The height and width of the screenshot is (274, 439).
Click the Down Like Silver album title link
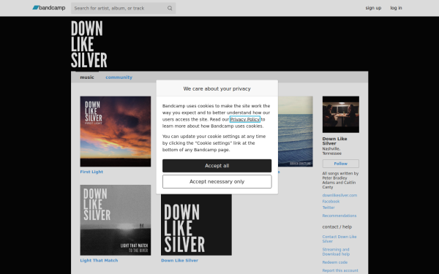[179, 260]
